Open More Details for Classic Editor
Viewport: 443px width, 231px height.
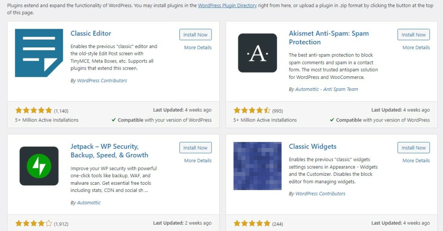pos(197,47)
